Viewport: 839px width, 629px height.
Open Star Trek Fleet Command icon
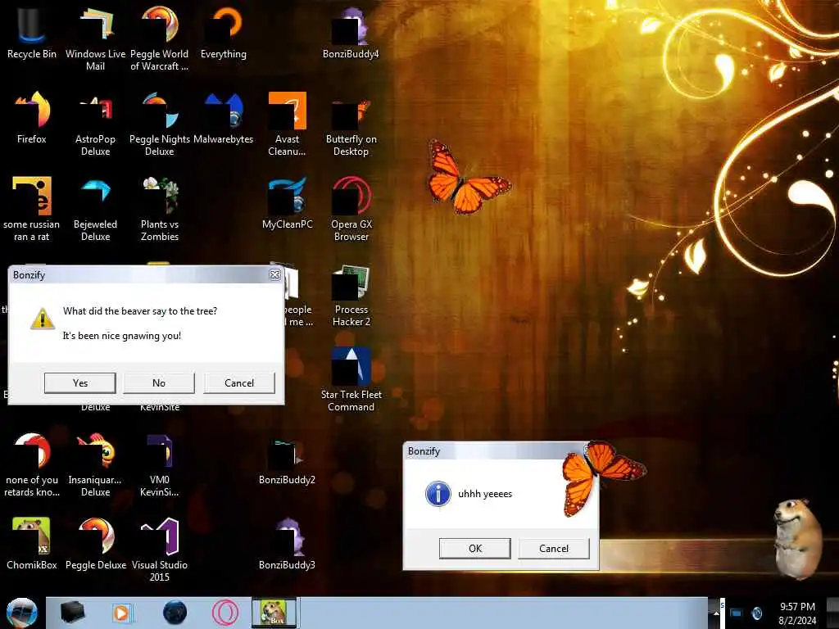351,379
